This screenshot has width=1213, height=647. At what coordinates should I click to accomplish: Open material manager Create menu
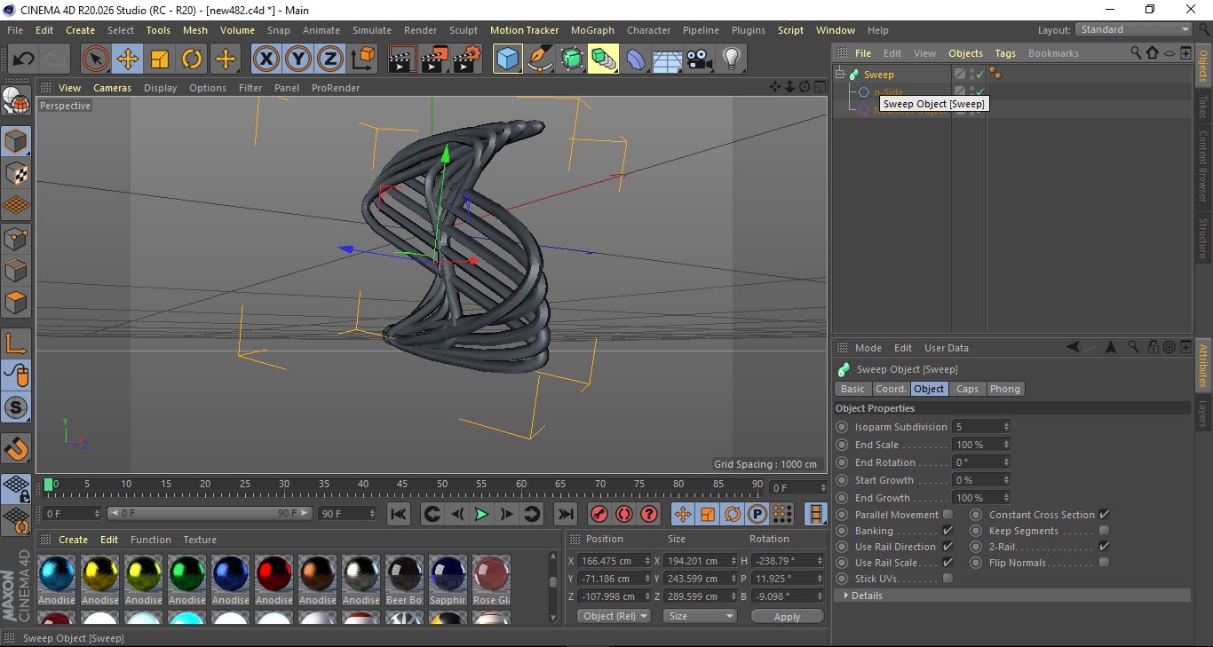(73, 540)
